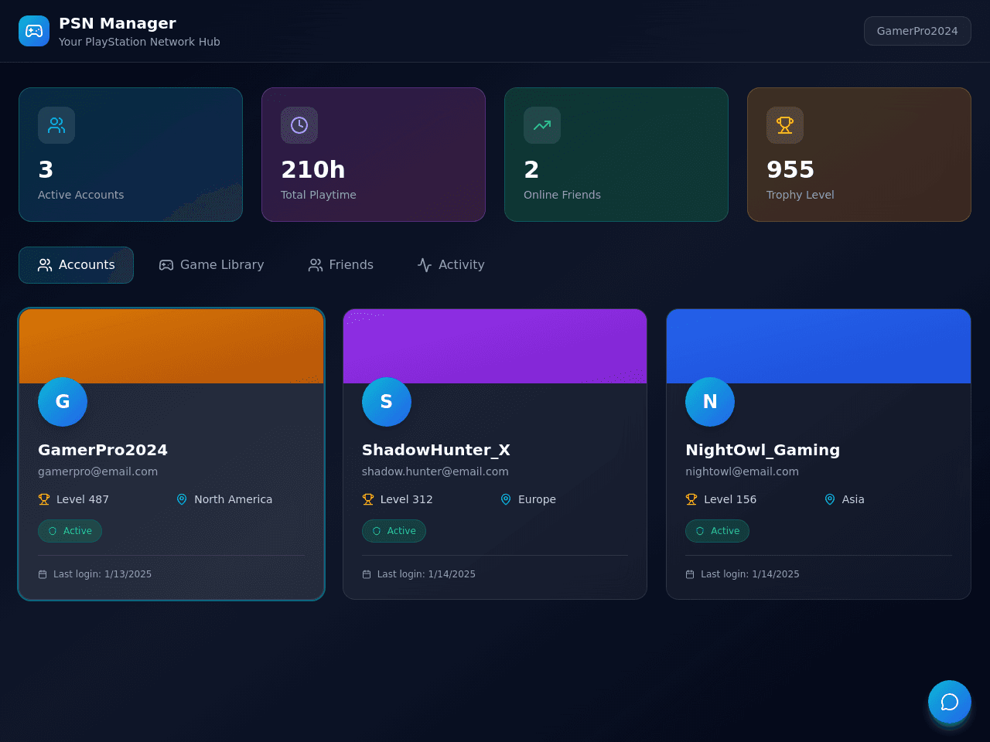The height and width of the screenshot is (742, 990).
Task: Click the purple banner of ShadowHunter_X card
Action: click(x=495, y=346)
